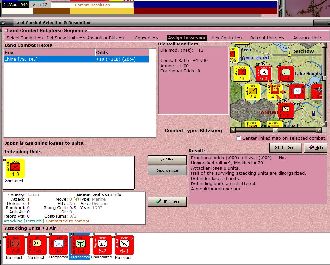Click the yellow 2-4 cavalry unit on map
Viewport: 330px width, 265px height.
[253, 92]
